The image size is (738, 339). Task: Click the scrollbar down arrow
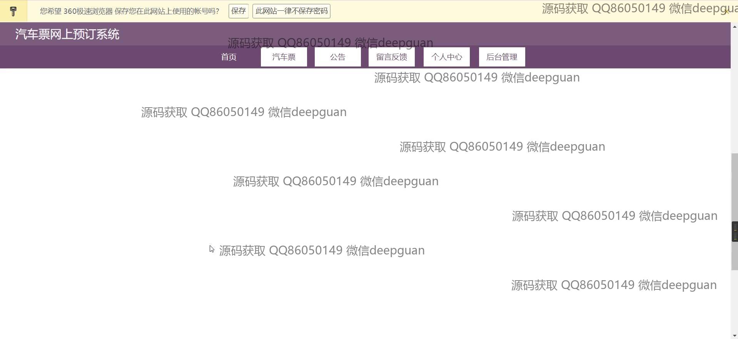coord(735,335)
